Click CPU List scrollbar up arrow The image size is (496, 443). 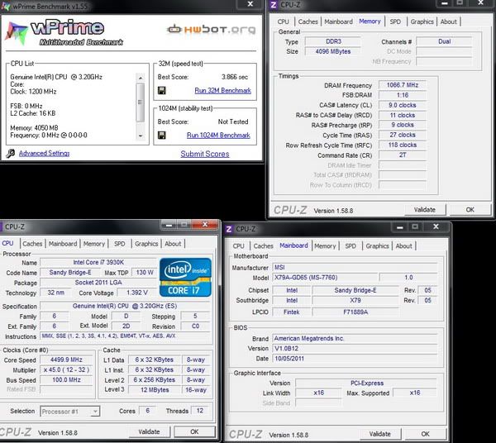click(x=141, y=78)
